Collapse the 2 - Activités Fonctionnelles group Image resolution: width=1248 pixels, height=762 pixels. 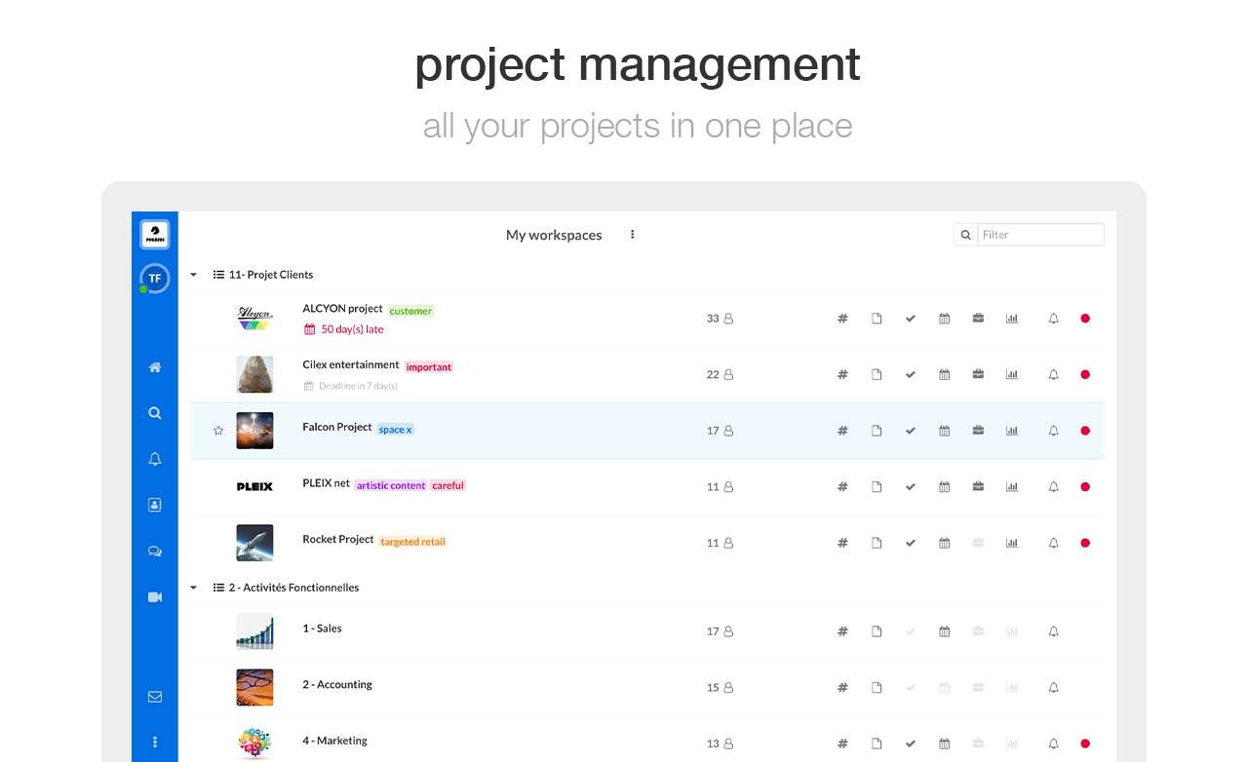pos(193,588)
